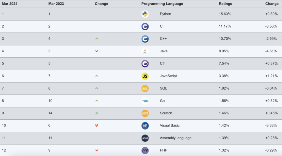The width and height of the screenshot is (282, 156).
Task: Click the yellow JS JavaScript icon
Action: (x=145, y=76)
